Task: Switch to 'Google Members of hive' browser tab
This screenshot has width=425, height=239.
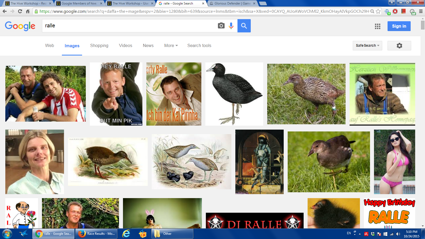Action: click(x=79, y=3)
